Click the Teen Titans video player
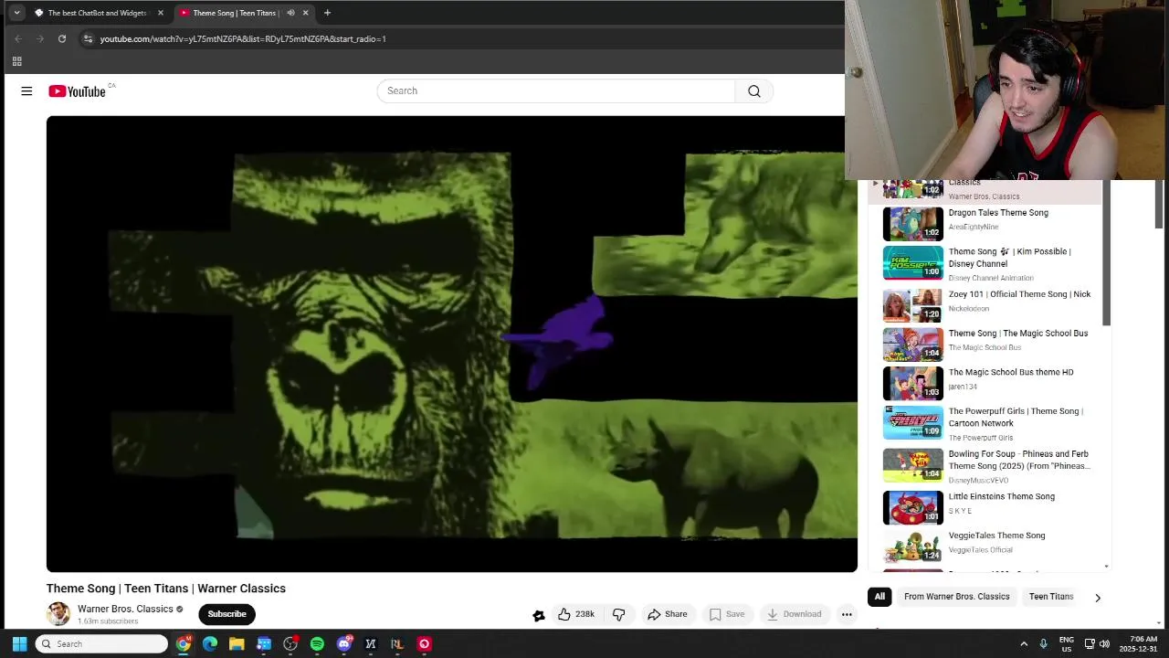This screenshot has height=658, width=1169. point(452,344)
